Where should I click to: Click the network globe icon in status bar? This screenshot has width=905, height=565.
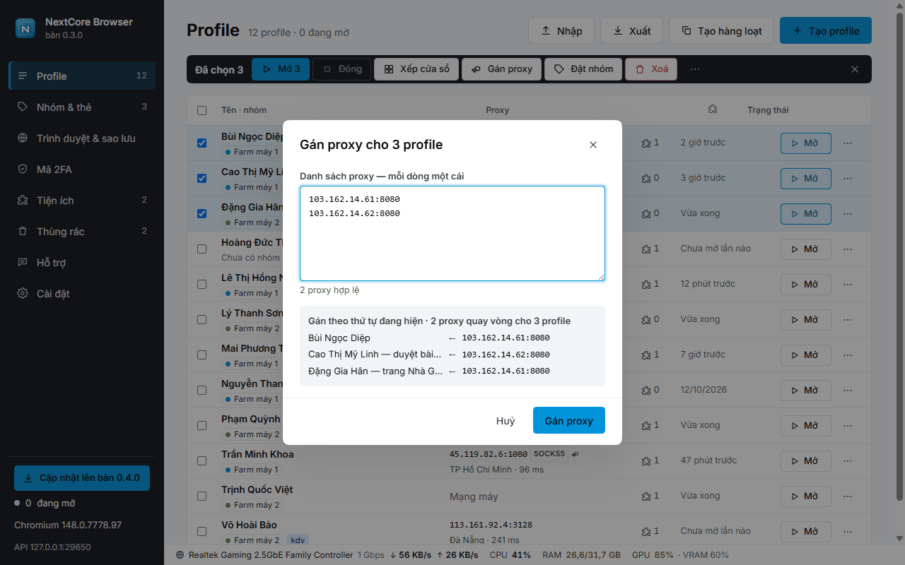[180, 555]
